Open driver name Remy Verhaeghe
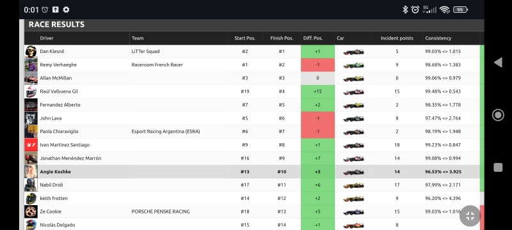 click(58, 65)
